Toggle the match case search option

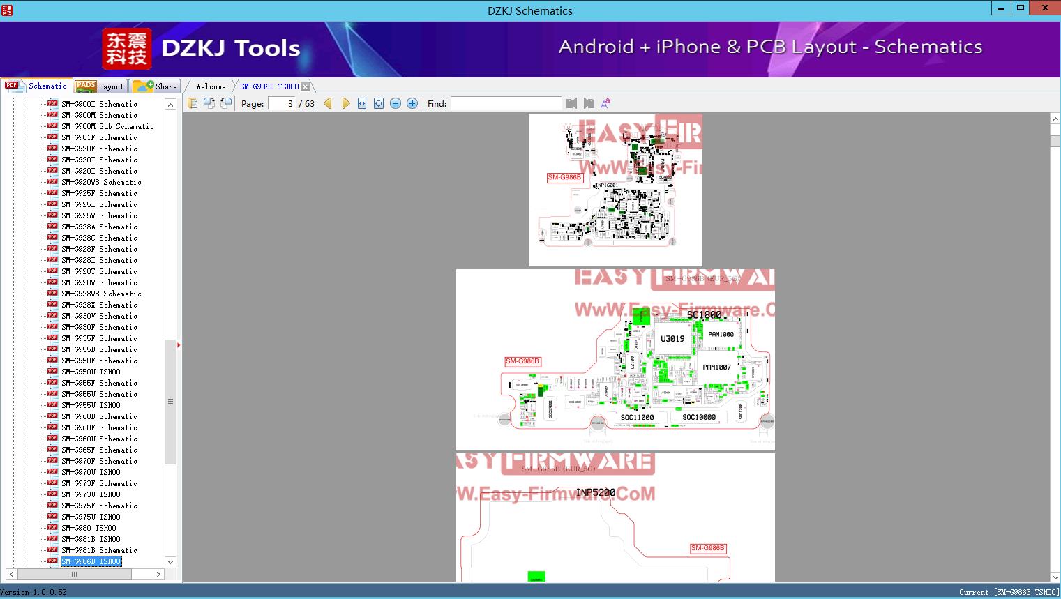tap(605, 103)
